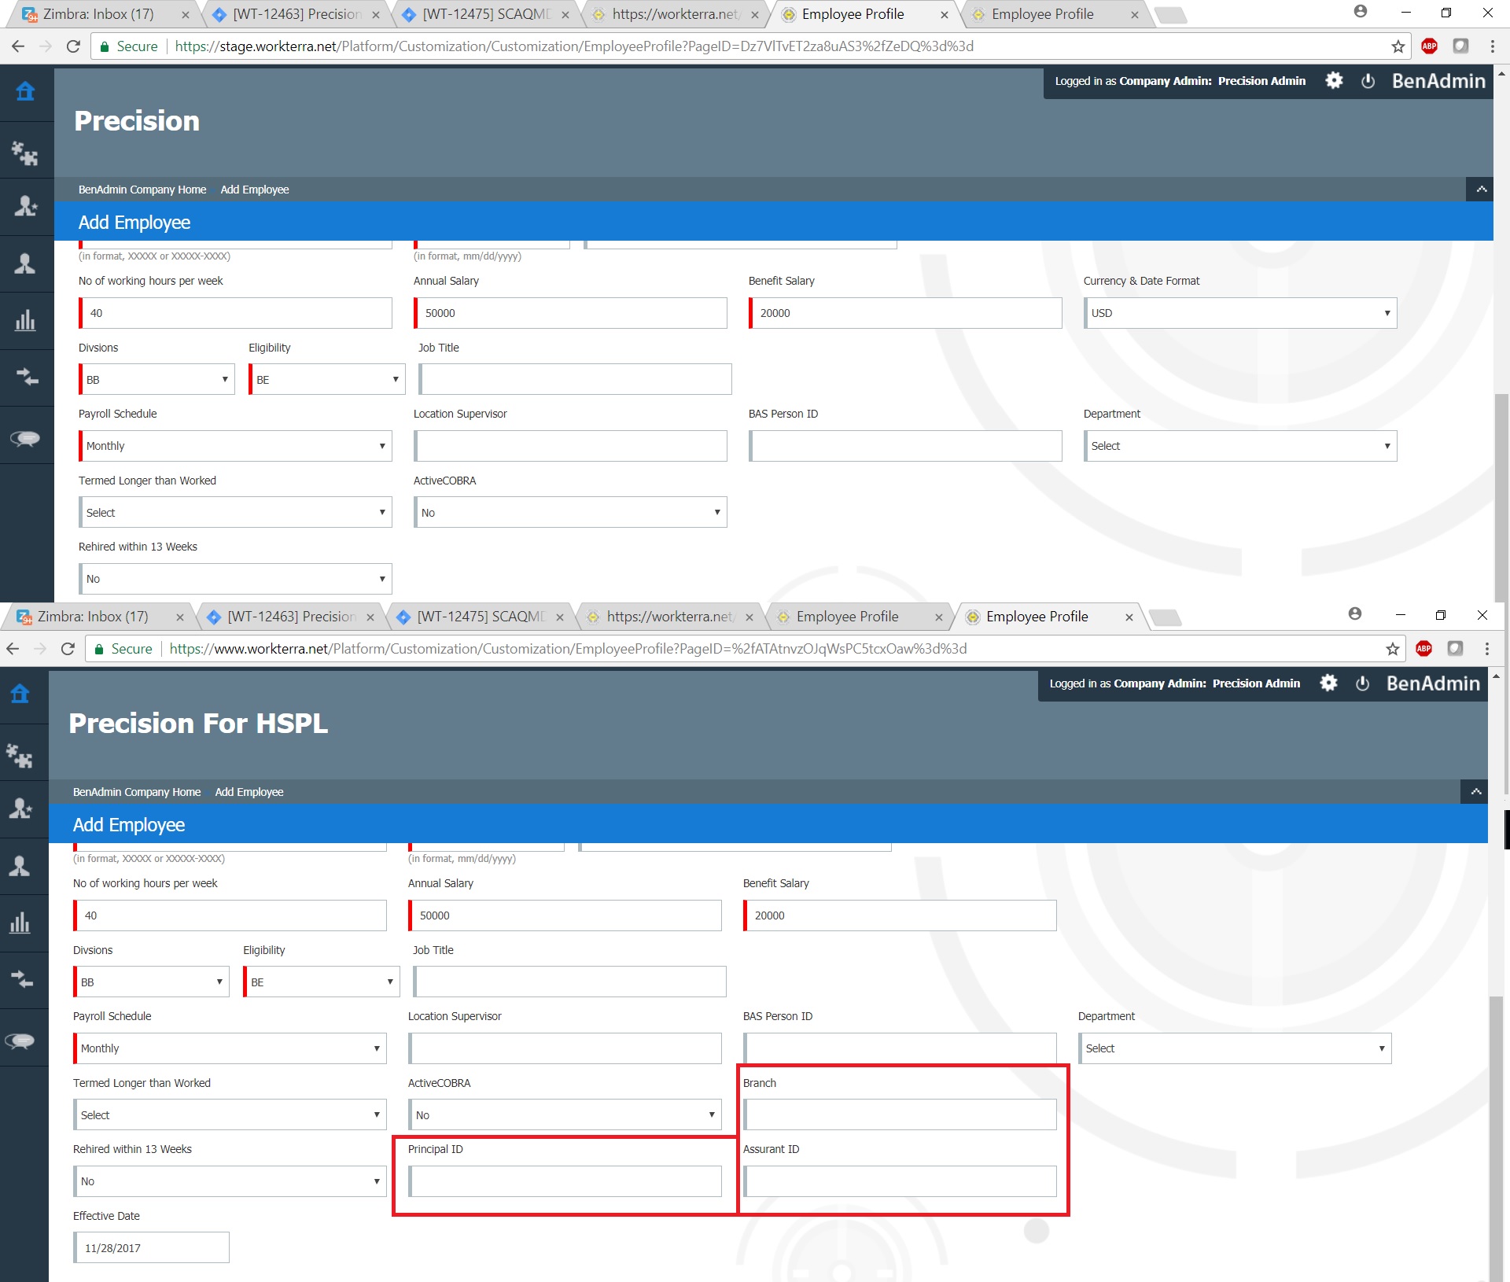
Task: Switch to WT-12475 SCAQMD tab in top window
Action: (486, 14)
